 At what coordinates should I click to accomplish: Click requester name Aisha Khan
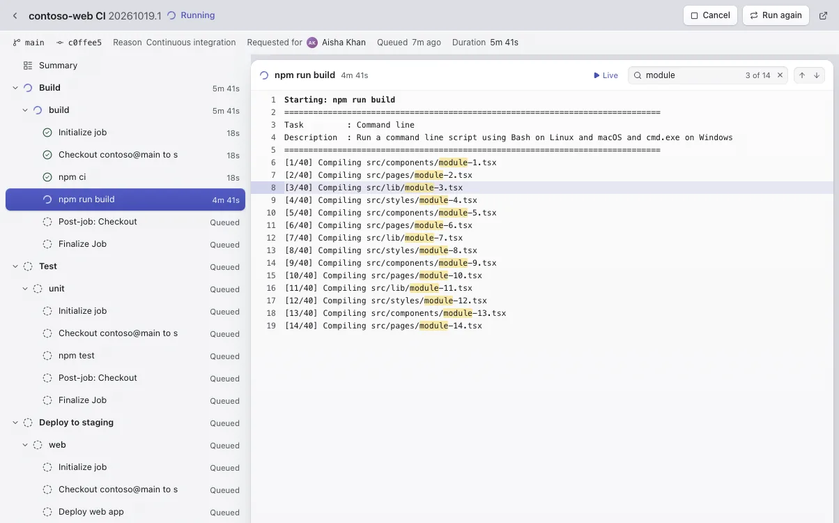click(x=344, y=43)
